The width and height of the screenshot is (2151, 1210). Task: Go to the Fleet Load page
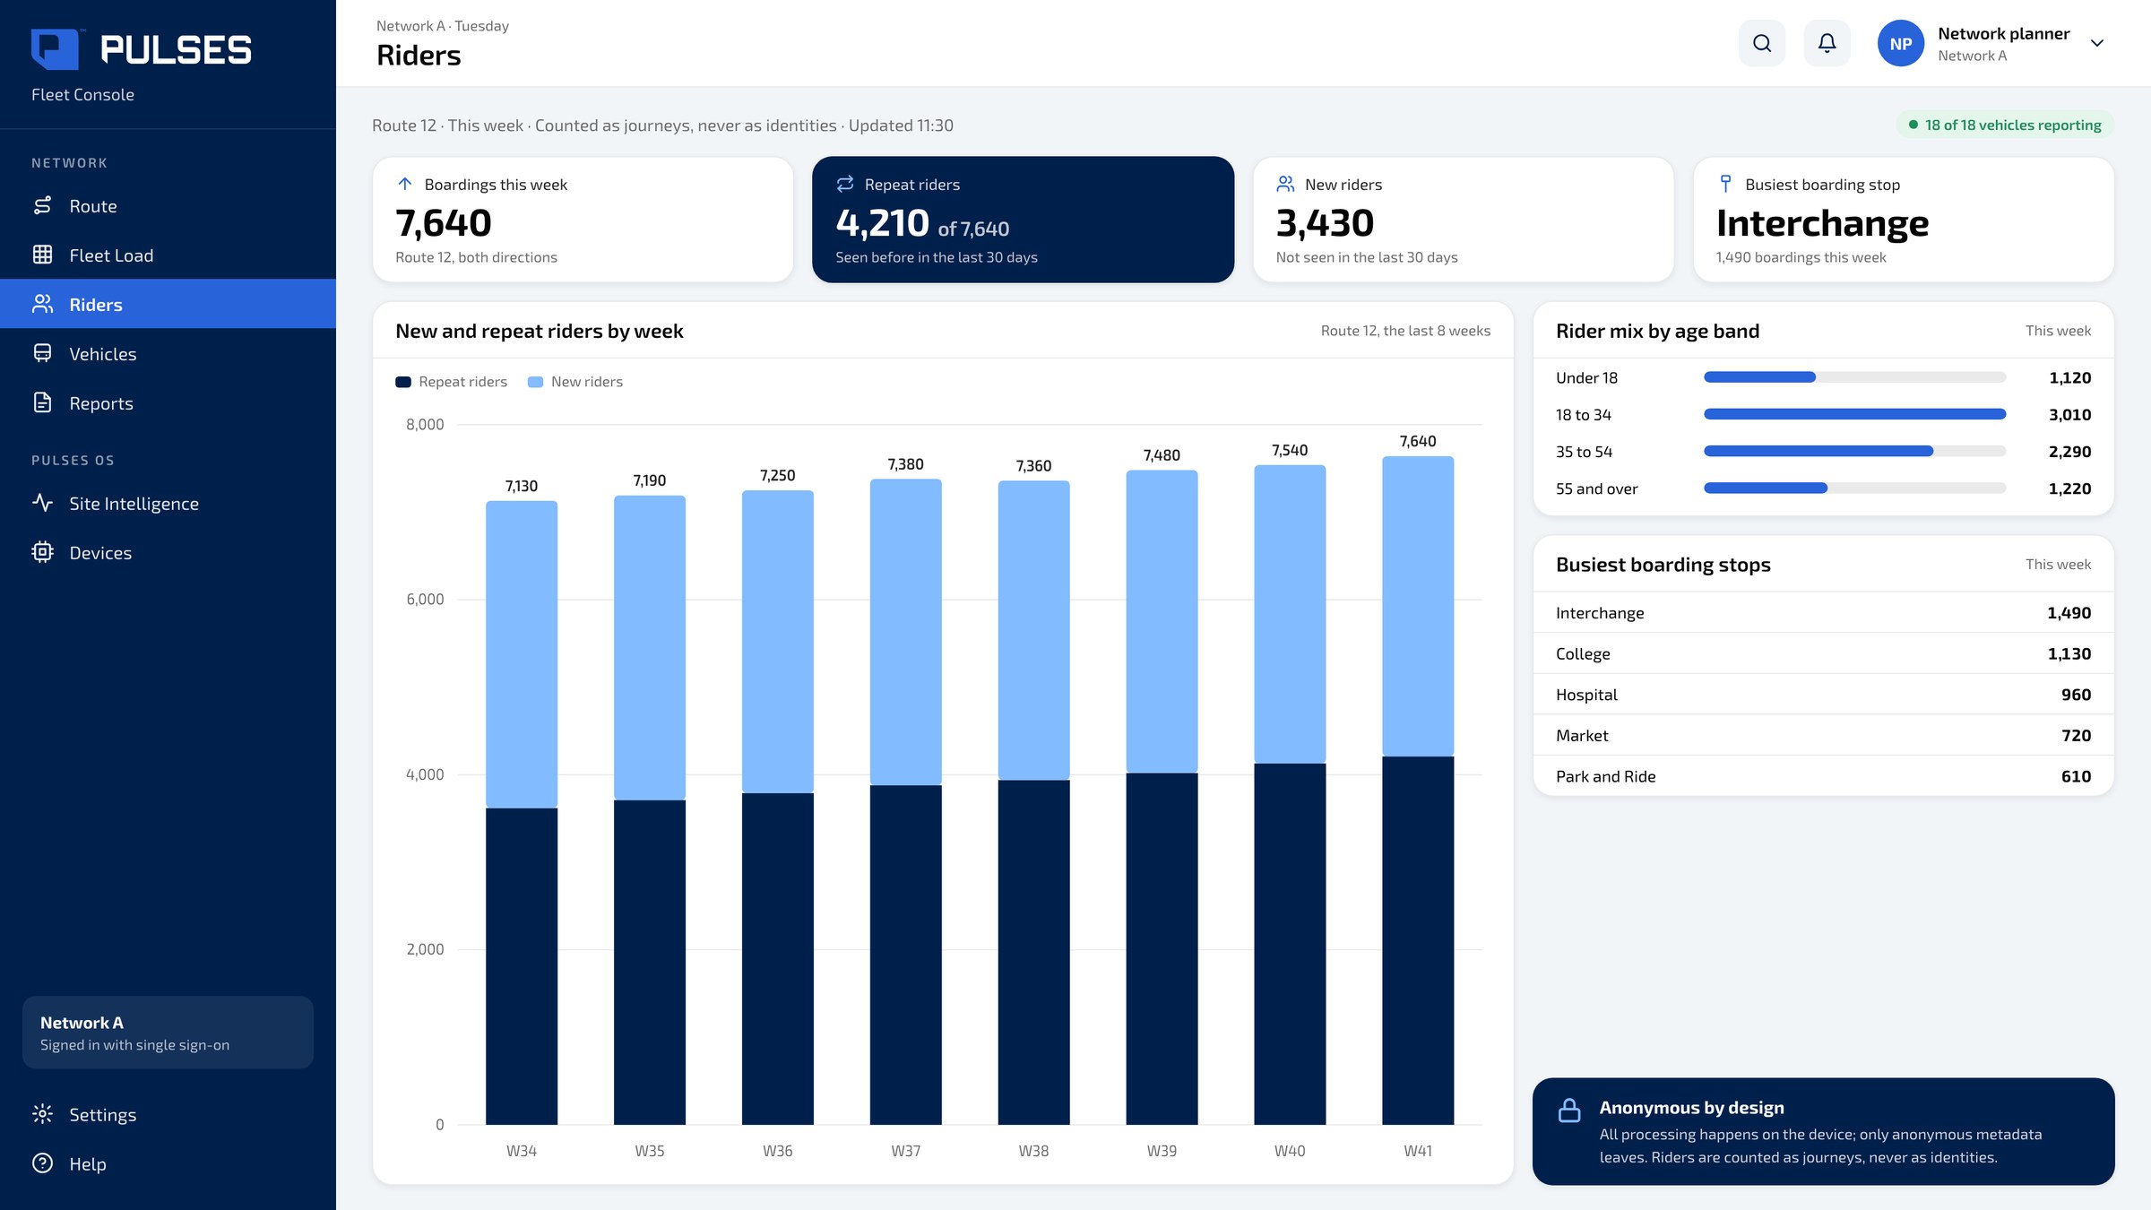click(168, 255)
